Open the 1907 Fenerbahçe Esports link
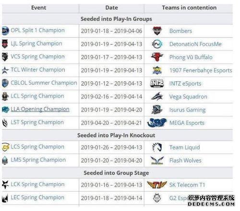240x211 pixels. click(x=201, y=70)
